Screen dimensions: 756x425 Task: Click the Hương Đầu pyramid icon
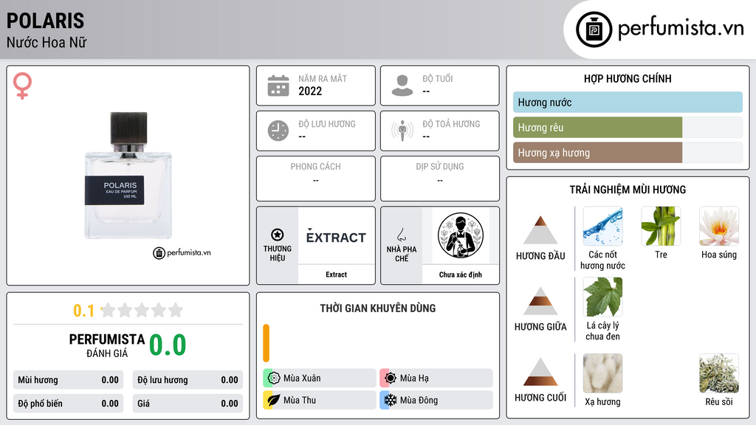pyautogui.click(x=540, y=230)
